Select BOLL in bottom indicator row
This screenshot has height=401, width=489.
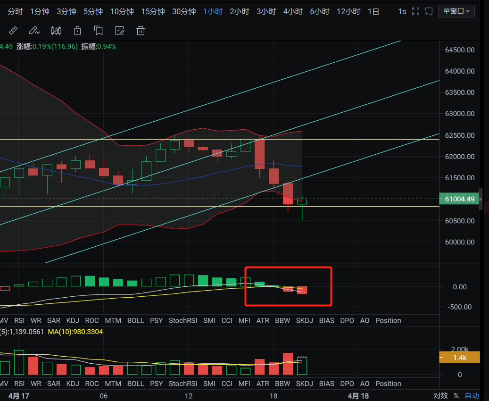click(x=136, y=384)
